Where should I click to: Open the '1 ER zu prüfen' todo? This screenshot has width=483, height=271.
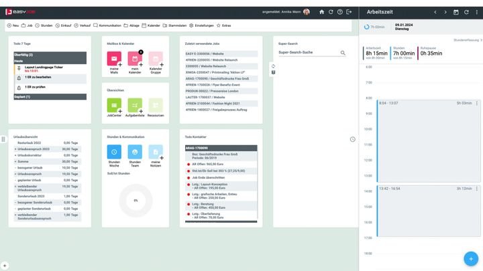(x=50, y=88)
